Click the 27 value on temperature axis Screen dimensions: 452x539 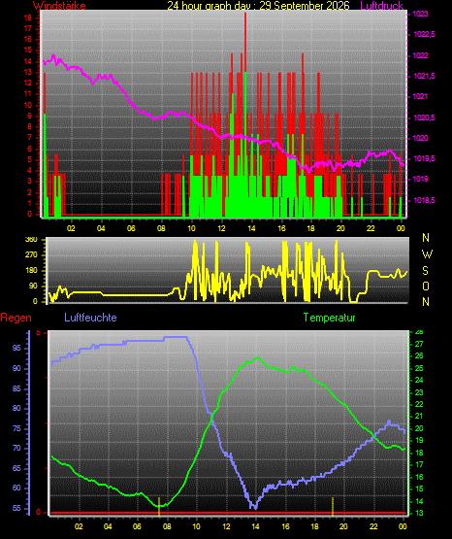pos(419,344)
